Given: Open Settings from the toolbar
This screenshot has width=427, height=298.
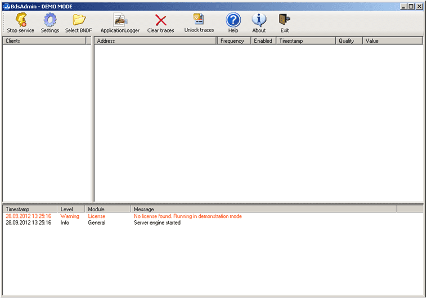Looking at the screenshot, I should coord(50,21).
